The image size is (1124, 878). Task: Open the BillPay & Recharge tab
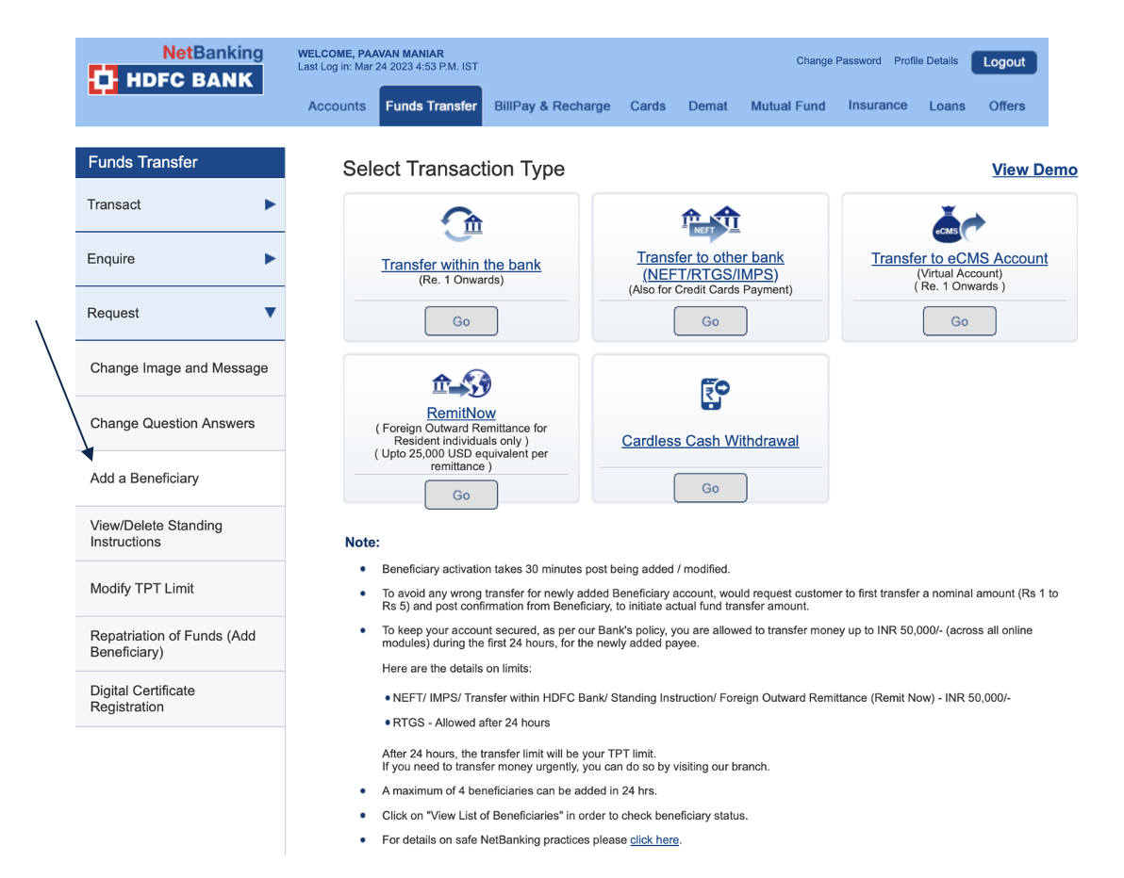point(552,106)
